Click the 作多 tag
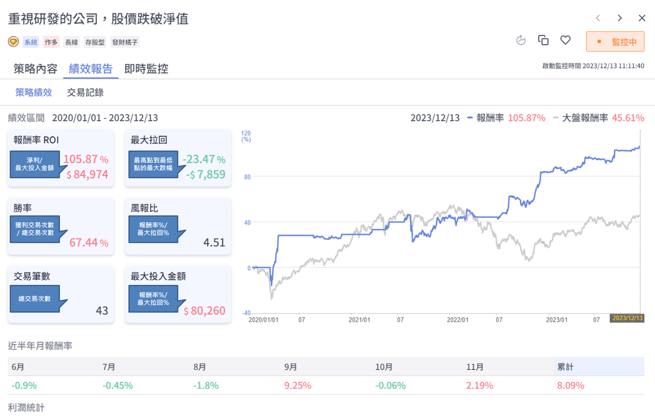 point(51,42)
